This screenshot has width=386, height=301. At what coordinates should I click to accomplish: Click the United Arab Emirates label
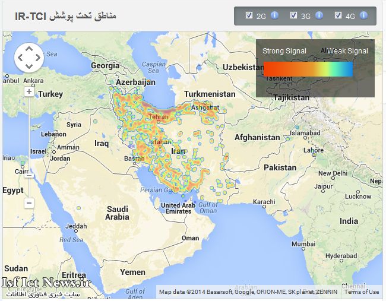(x=178, y=208)
